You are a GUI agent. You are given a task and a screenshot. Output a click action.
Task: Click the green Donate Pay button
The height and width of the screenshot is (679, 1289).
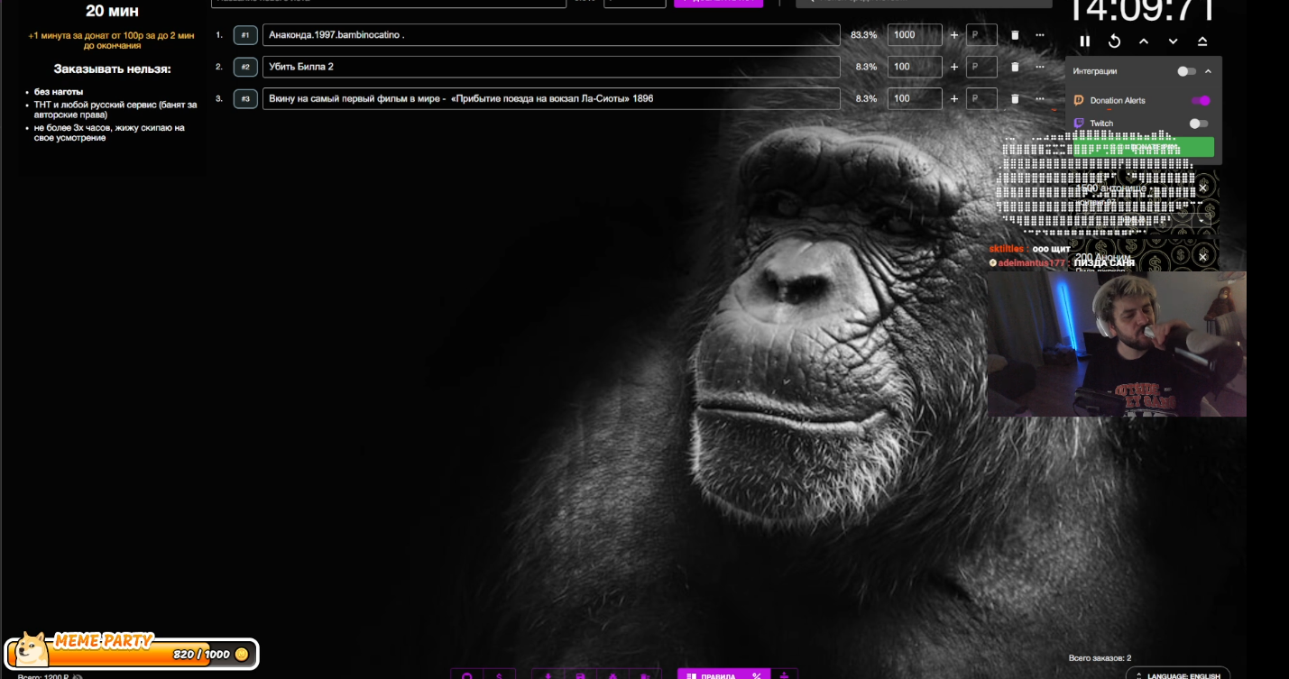(x=1143, y=147)
